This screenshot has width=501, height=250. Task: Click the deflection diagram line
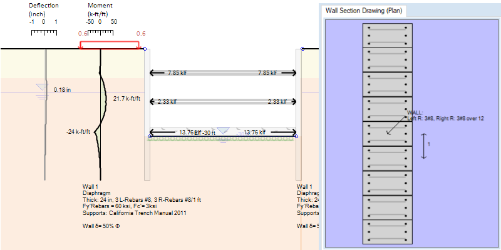(x=45, y=114)
